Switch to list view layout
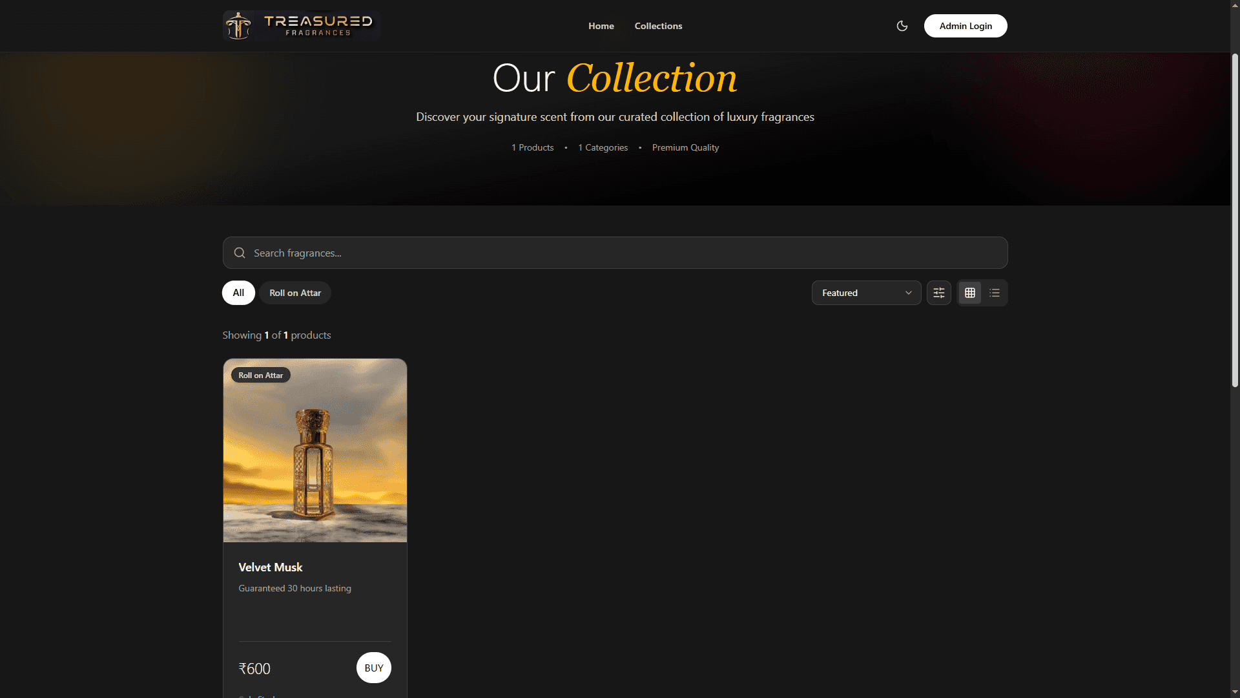 pyautogui.click(x=995, y=292)
